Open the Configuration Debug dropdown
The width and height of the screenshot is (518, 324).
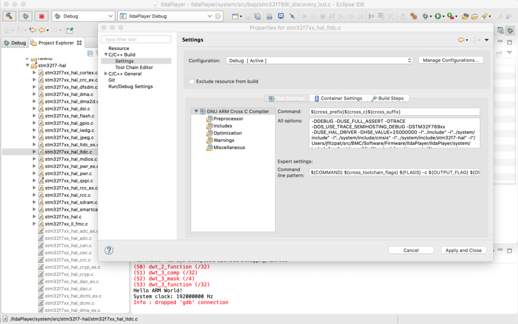(x=318, y=61)
